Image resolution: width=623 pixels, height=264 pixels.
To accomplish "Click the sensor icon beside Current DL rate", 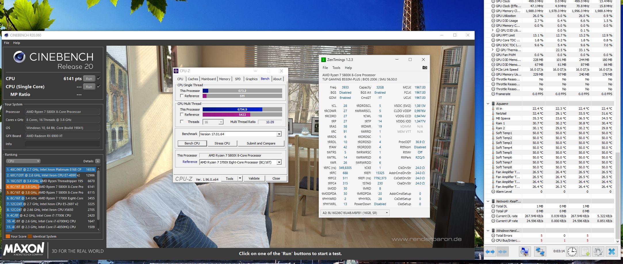I will click(493, 216).
